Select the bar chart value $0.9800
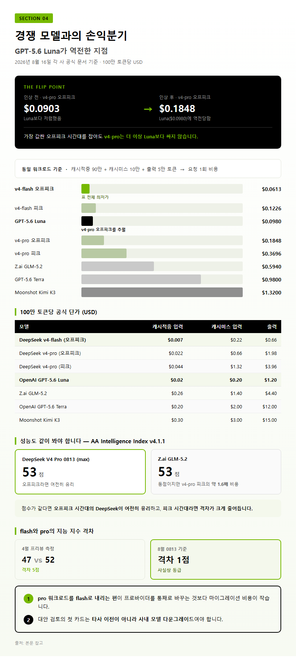This screenshot has width=296, height=665. 272,280
